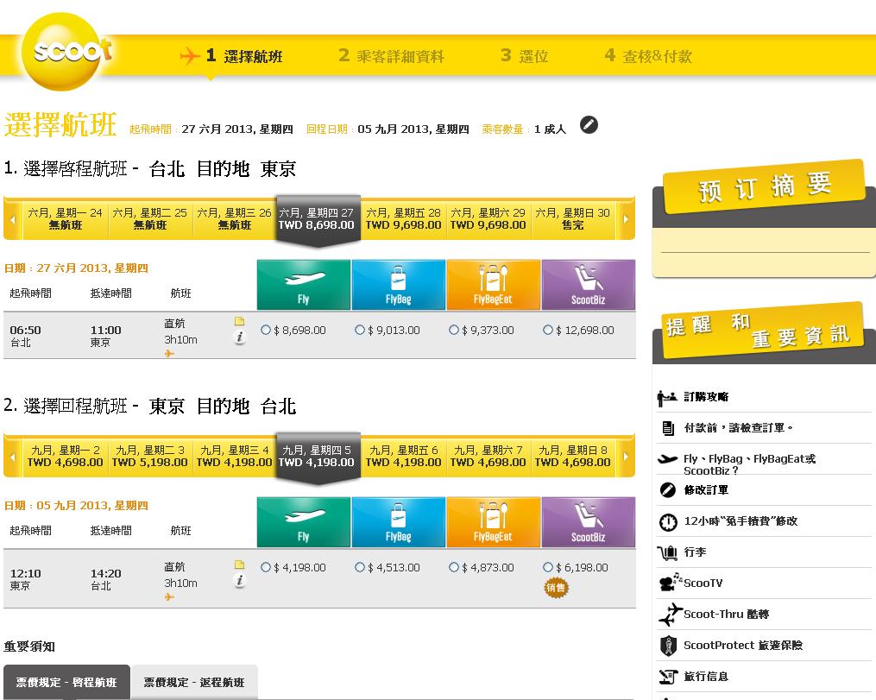
Task: Open 付款前，請檢查訂單 link
Action: (738, 428)
